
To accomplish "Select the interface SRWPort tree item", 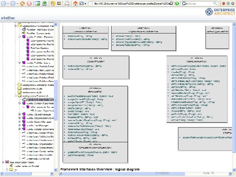I will (x=38, y=159).
